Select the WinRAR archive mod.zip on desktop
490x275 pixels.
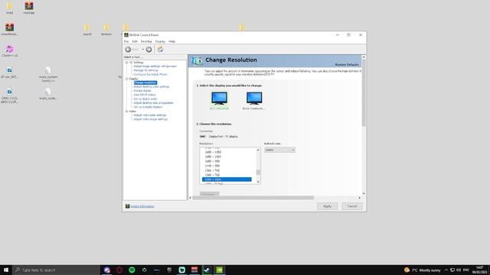[x=29, y=8]
